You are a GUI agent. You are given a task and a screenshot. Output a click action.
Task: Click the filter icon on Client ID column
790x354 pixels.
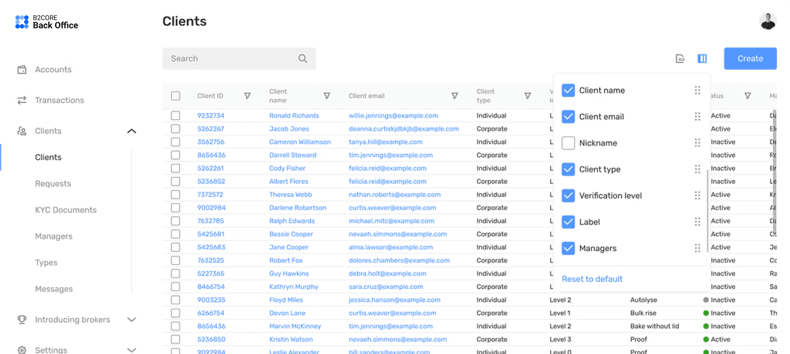pos(248,96)
